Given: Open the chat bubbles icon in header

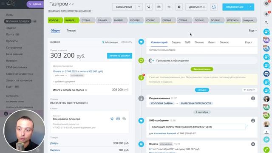Looking at the screenshot, I should click(x=169, y=7).
